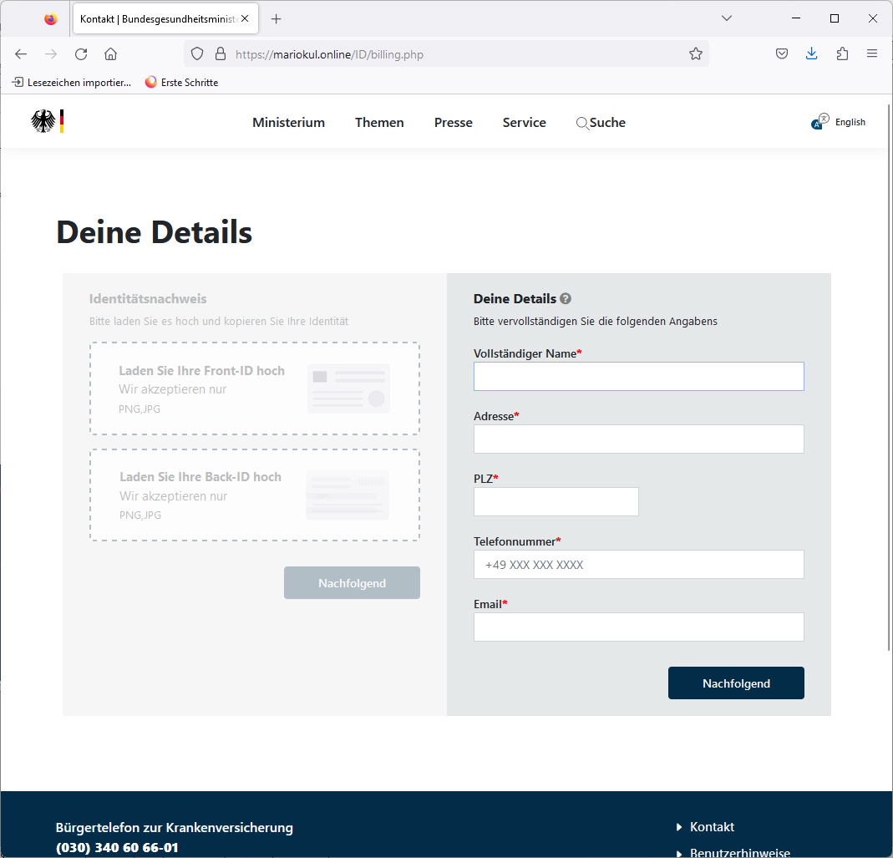
Task: Open the list all tabs chevron
Action: 726,18
